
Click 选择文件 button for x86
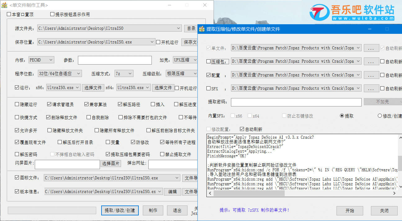[x=93, y=88]
